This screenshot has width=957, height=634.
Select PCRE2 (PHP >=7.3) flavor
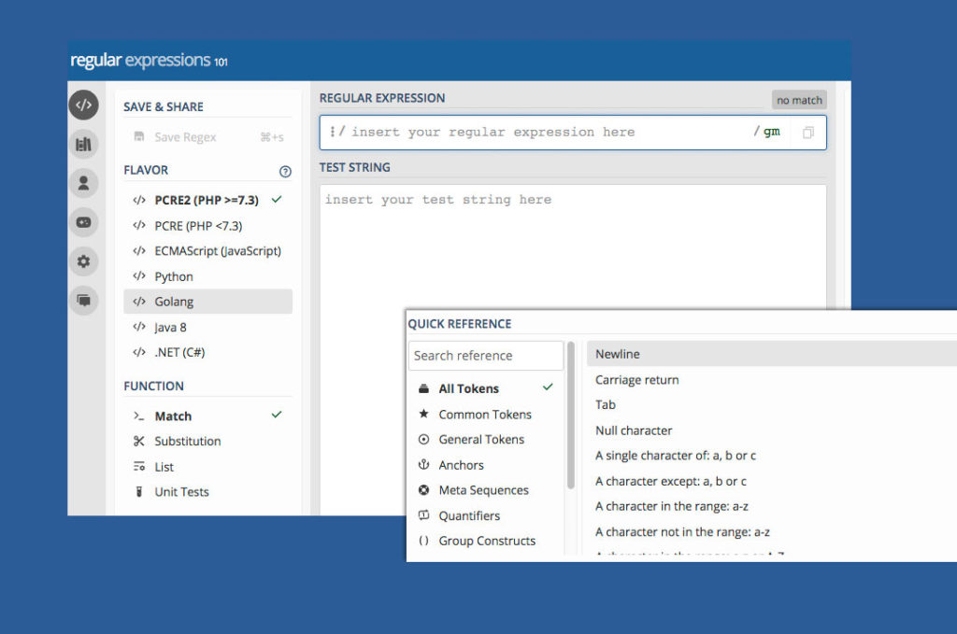click(x=207, y=200)
